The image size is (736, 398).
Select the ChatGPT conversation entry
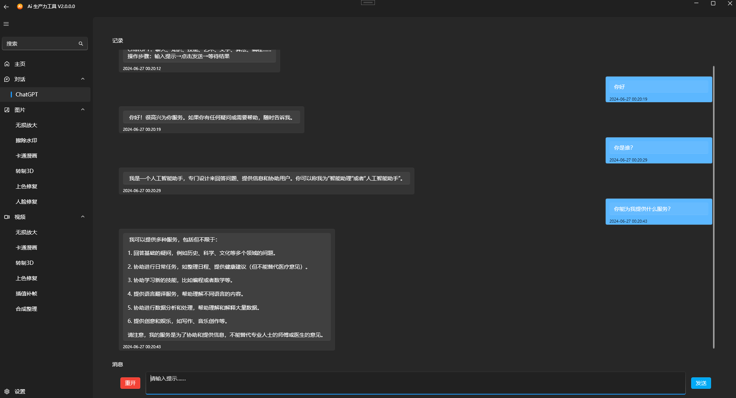[26, 94]
